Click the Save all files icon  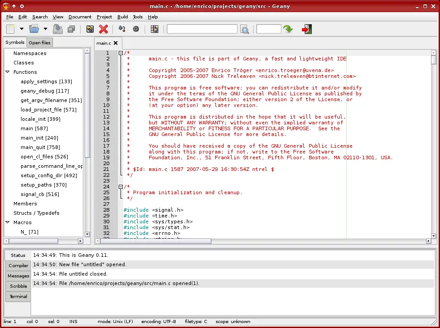pos(71,29)
